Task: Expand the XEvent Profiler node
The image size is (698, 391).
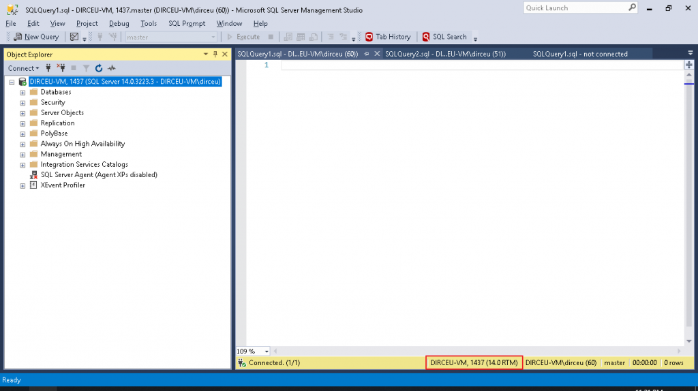Action: click(22, 186)
